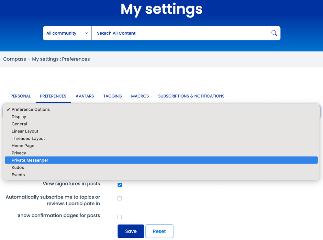
Task: Open Subscriptions & Notifications tab
Action: (x=191, y=96)
